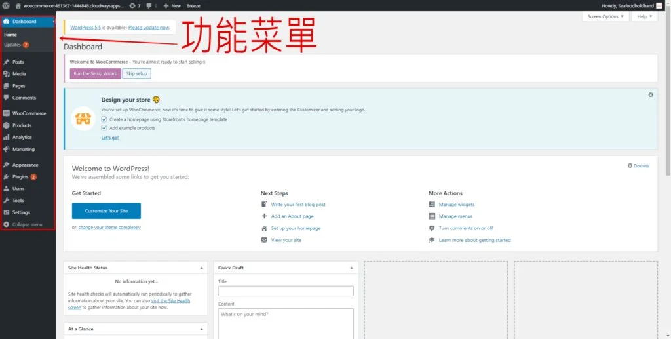671x339 pixels.
Task: Click the Set up your homepage link
Action: [296, 228]
